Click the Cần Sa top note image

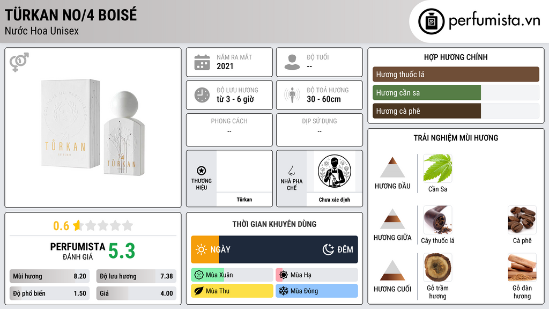point(437,168)
